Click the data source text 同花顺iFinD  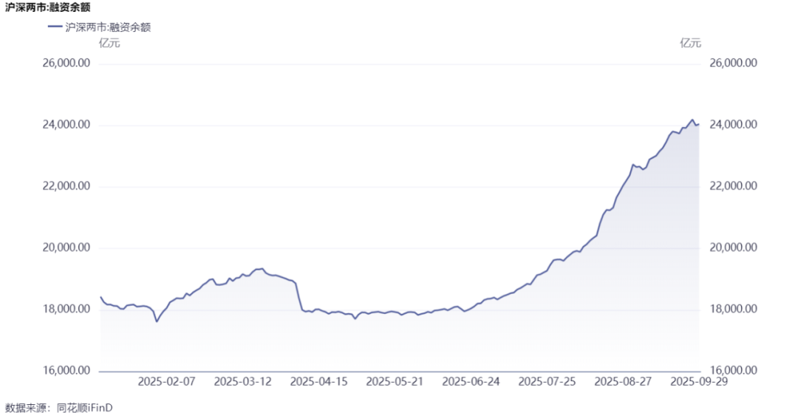pos(84,407)
